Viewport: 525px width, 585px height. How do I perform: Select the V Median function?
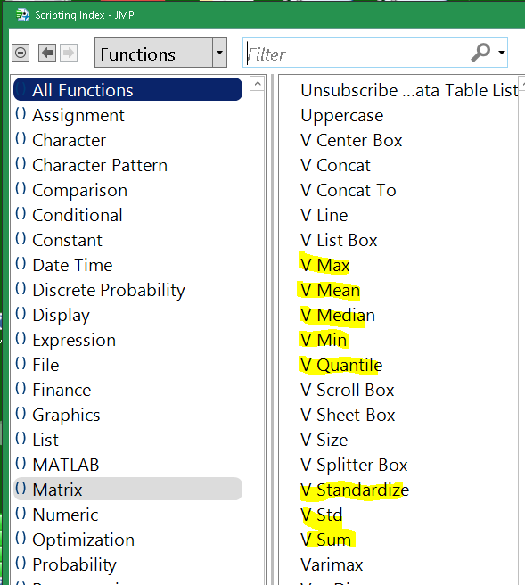pyautogui.click(x=338, y=316)
